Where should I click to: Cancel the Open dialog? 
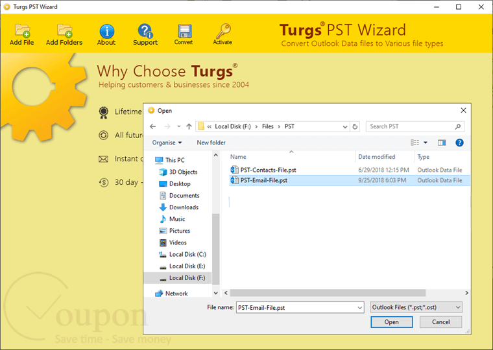point(441,322)
